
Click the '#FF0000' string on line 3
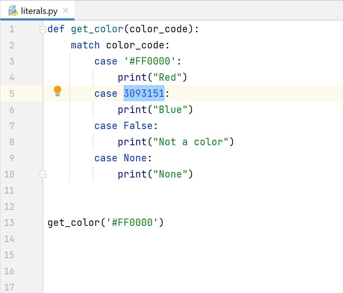(152, 61)
